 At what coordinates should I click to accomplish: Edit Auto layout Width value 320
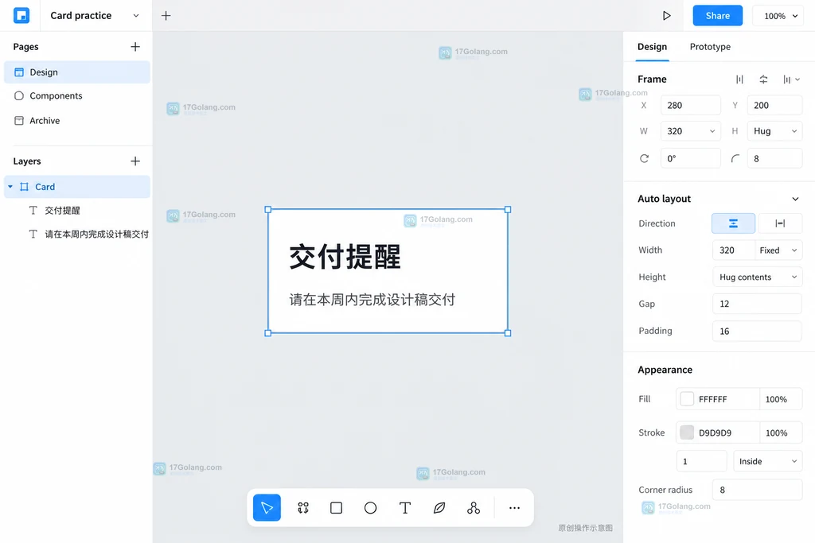[x=733, y=250]
